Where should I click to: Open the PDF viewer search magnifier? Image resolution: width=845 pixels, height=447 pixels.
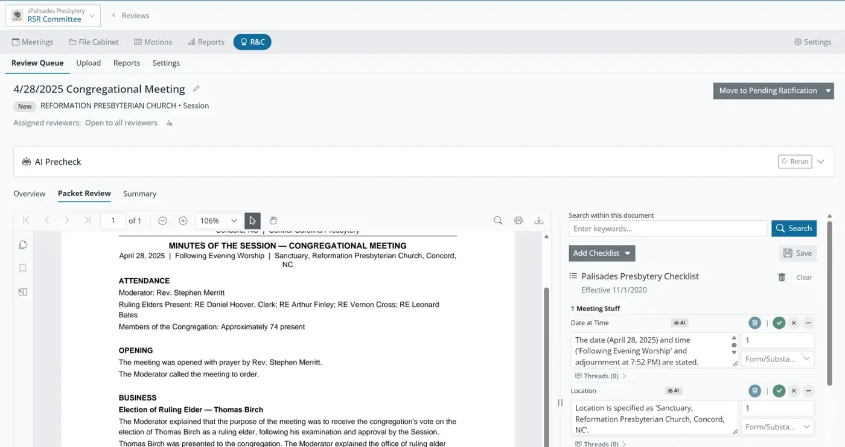498,221
